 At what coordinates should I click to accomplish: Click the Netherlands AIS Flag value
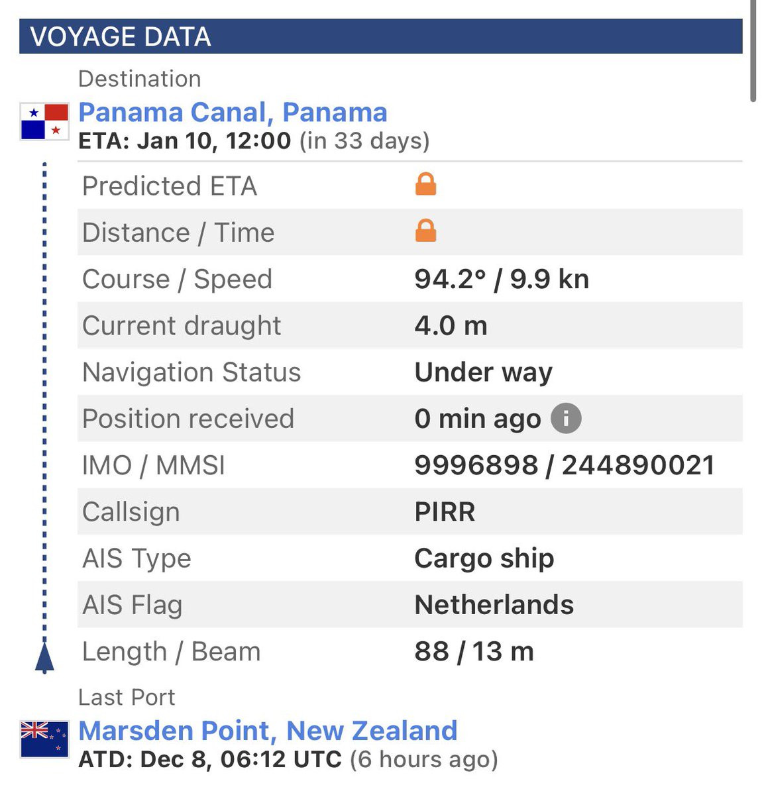494,605
